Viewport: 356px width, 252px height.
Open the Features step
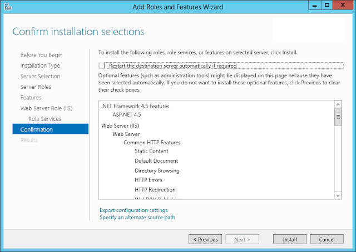click(x=31, y=98)
